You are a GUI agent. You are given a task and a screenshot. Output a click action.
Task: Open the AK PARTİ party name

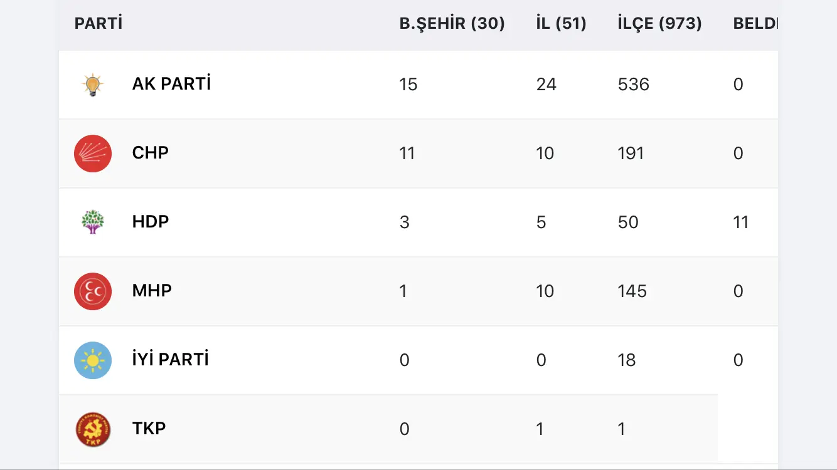(171, 84)
